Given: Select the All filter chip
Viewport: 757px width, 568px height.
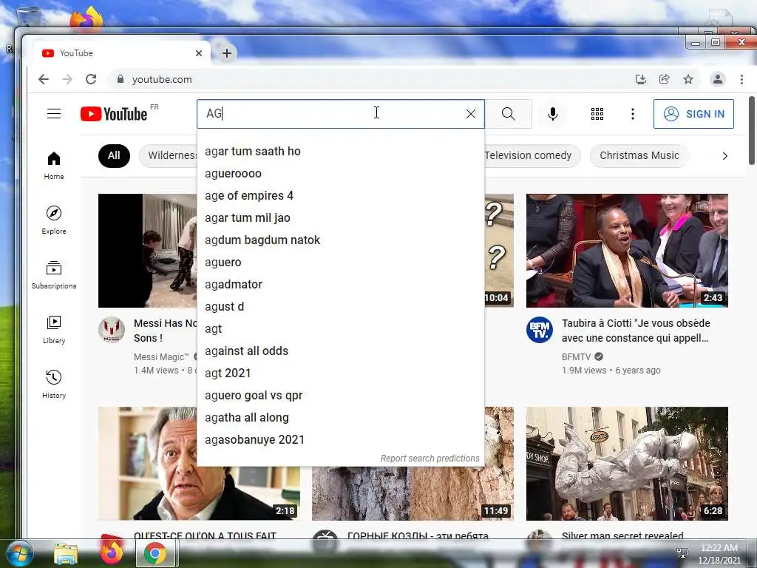Looking at the screenshot, I should pos(114,155).
